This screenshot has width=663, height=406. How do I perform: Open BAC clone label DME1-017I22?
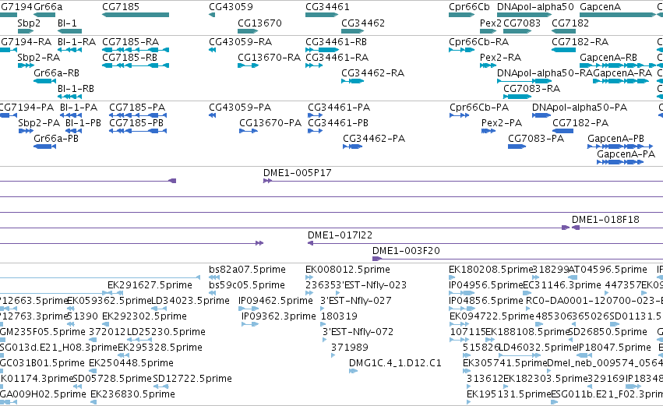(x=340, y=235)
